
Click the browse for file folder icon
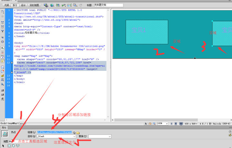78,132
